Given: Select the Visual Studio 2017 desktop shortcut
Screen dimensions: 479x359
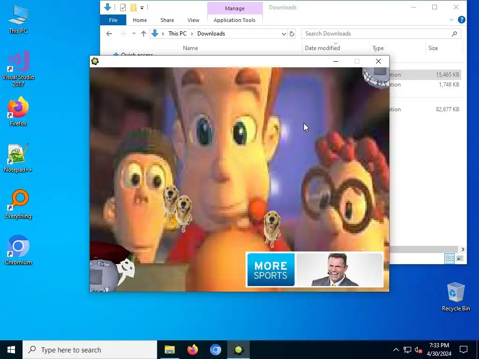Looking at the screenshot, I should (x=18, y=68).
